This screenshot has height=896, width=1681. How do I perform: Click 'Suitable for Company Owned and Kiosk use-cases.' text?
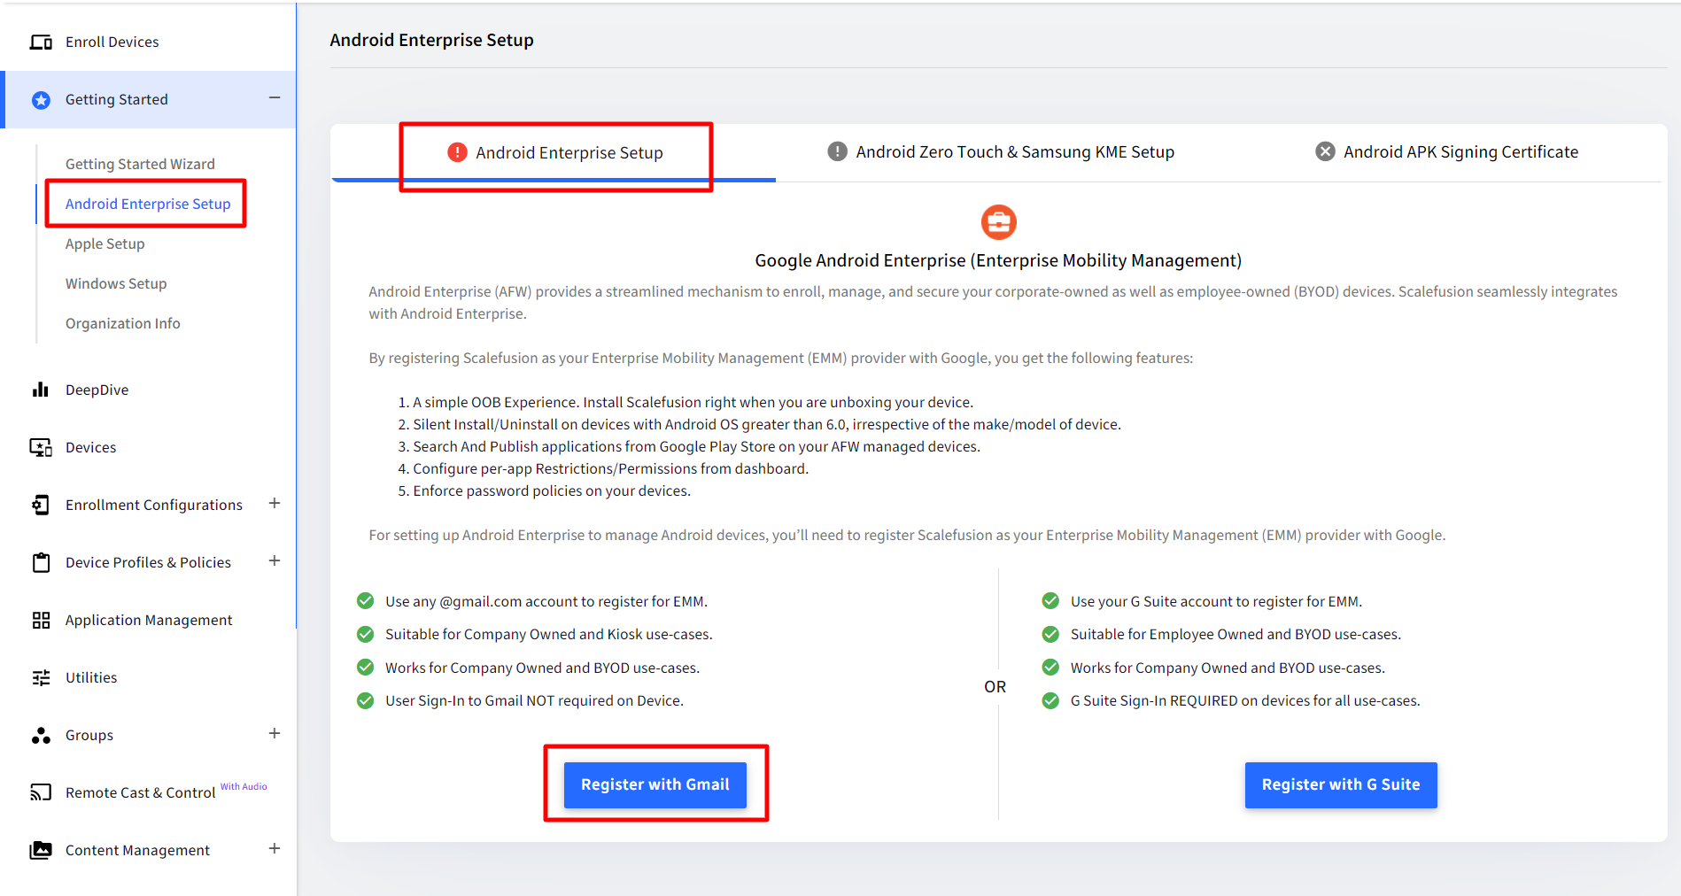click(549, 634)
